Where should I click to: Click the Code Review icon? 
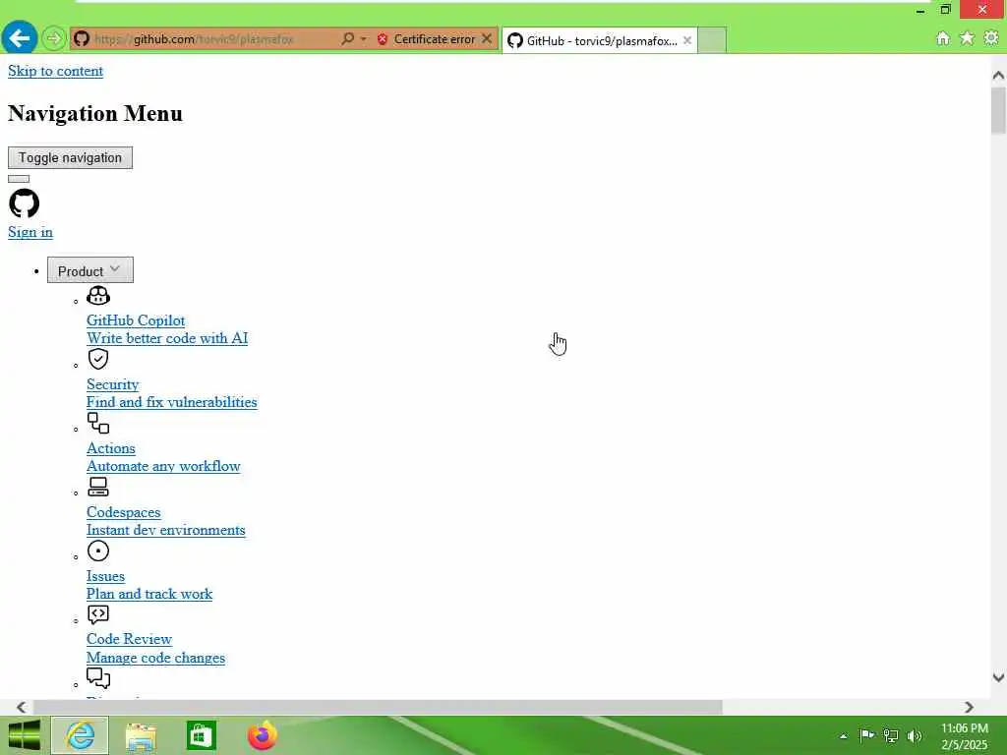[98, 614]
